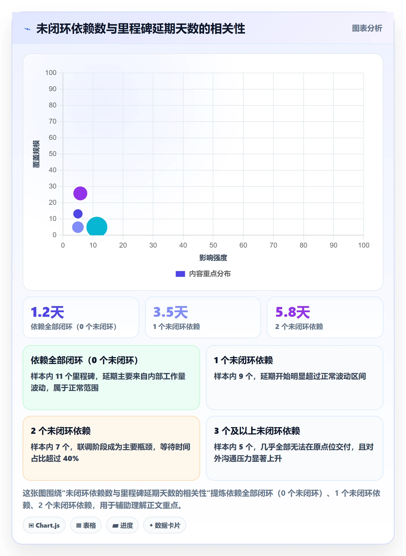Click the 覆盖规模 y-axis title

point(36,154)
